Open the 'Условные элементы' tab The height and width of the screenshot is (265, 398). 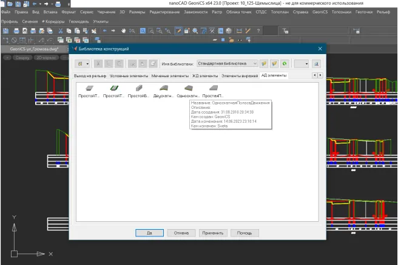(x=129, y=75)
